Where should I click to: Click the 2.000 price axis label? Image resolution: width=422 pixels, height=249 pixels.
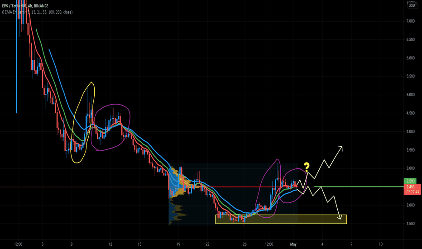pyautogui.click(x=410, y=205)
